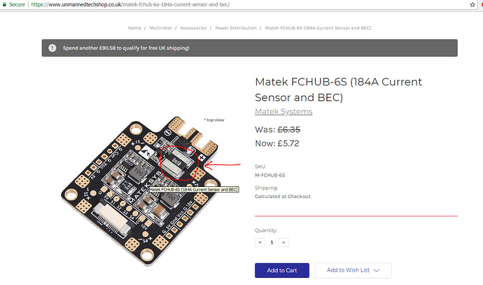Click the quantity value field
The height and width of the screenshot is (285, 483).
pos(272,242)
